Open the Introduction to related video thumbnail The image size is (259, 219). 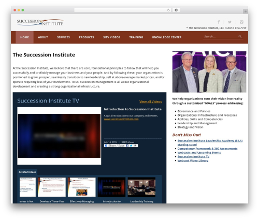(111, 187)
